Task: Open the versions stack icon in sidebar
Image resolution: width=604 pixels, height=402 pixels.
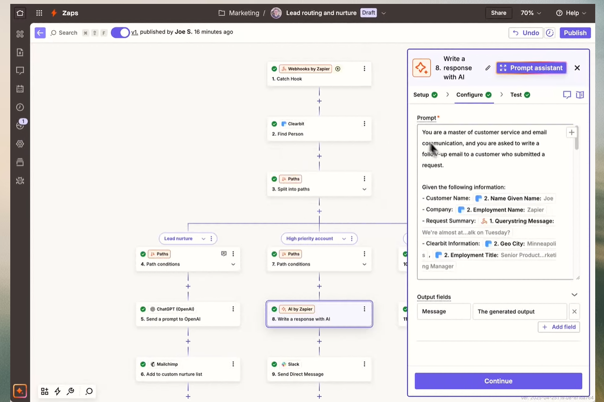Action: coord(20,162)
